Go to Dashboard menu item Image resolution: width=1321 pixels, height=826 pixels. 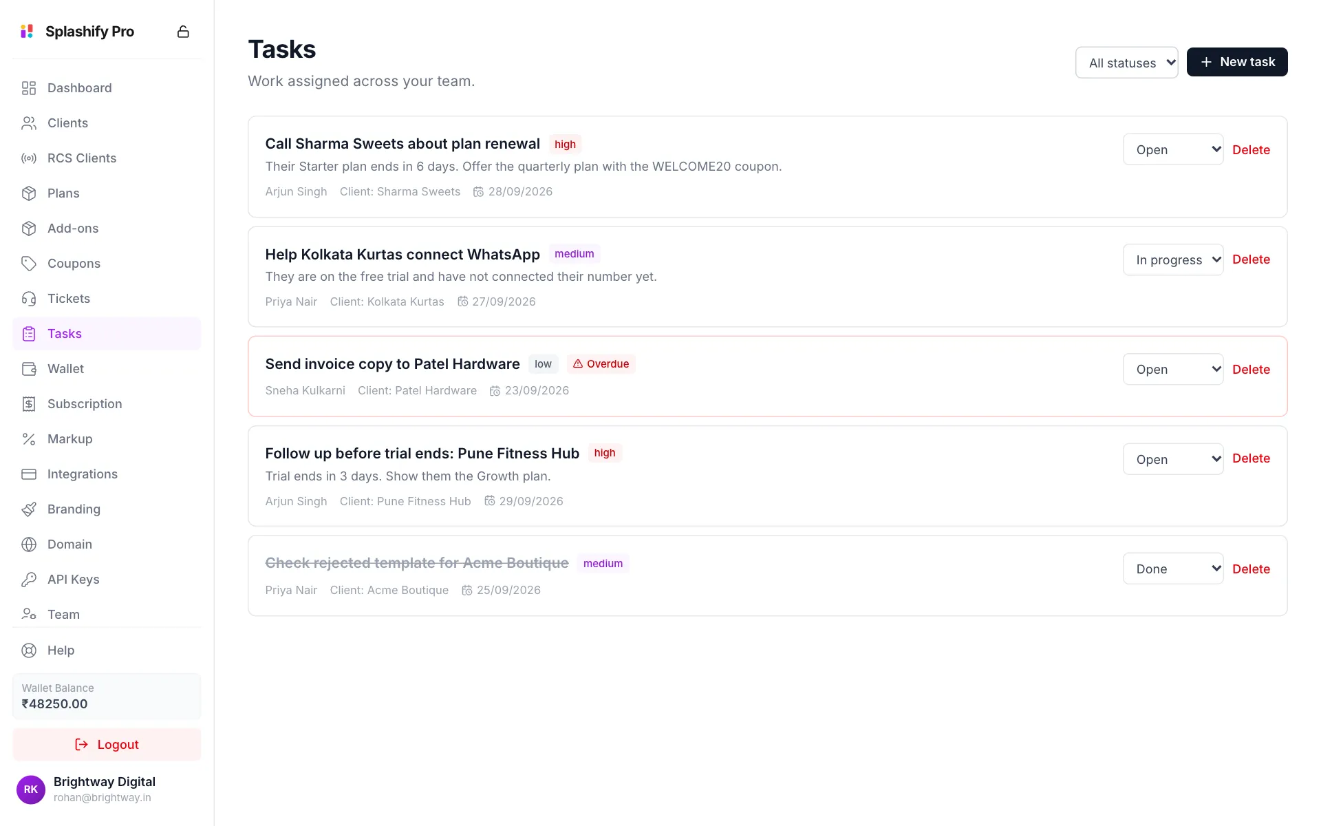(x=107, y=88)
